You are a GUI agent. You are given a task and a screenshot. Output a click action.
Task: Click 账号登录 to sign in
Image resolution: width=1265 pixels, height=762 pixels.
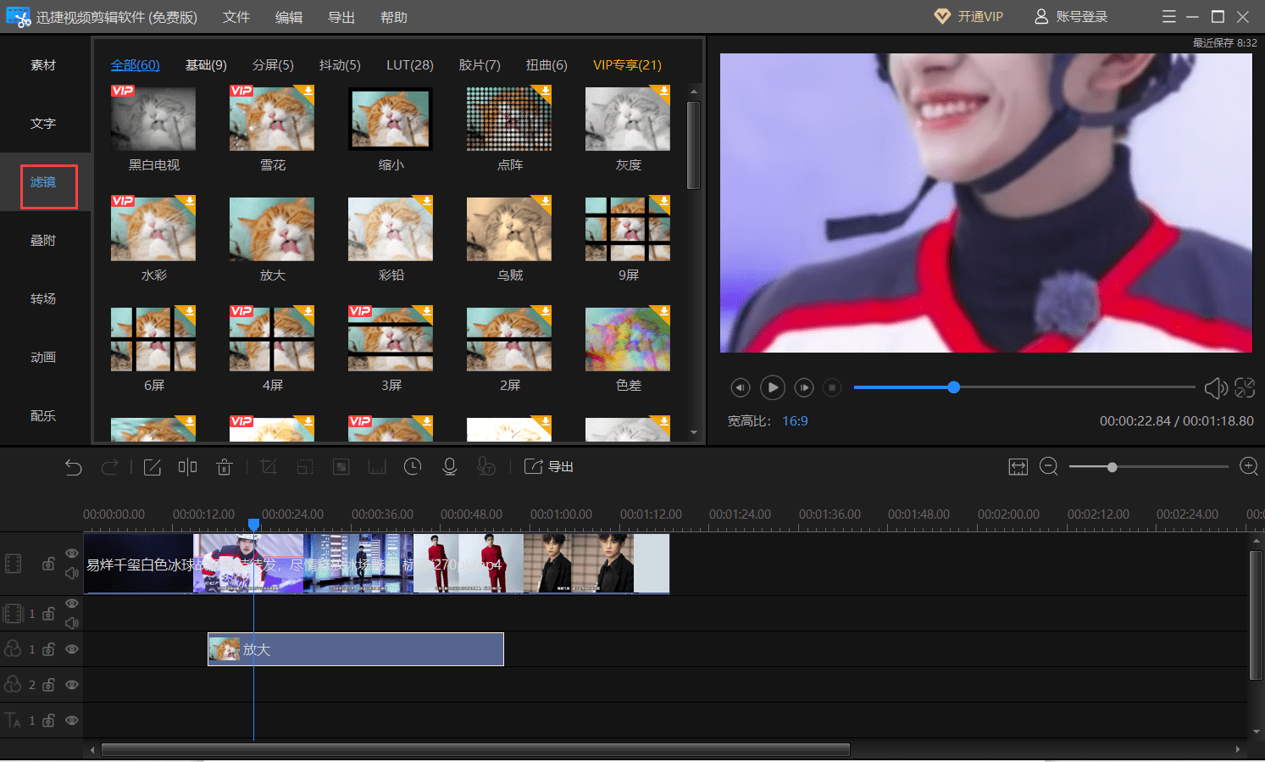coord(1071,17)
